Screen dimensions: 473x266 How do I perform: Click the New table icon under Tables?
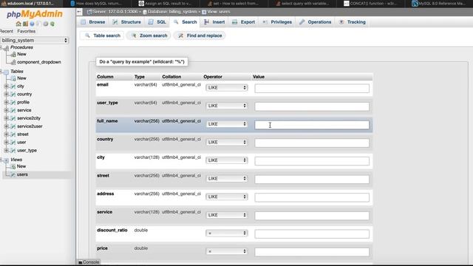(x=13, y=78)
